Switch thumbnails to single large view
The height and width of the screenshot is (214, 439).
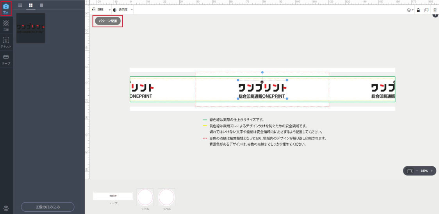pyautogui.click(x=41, y=5)
